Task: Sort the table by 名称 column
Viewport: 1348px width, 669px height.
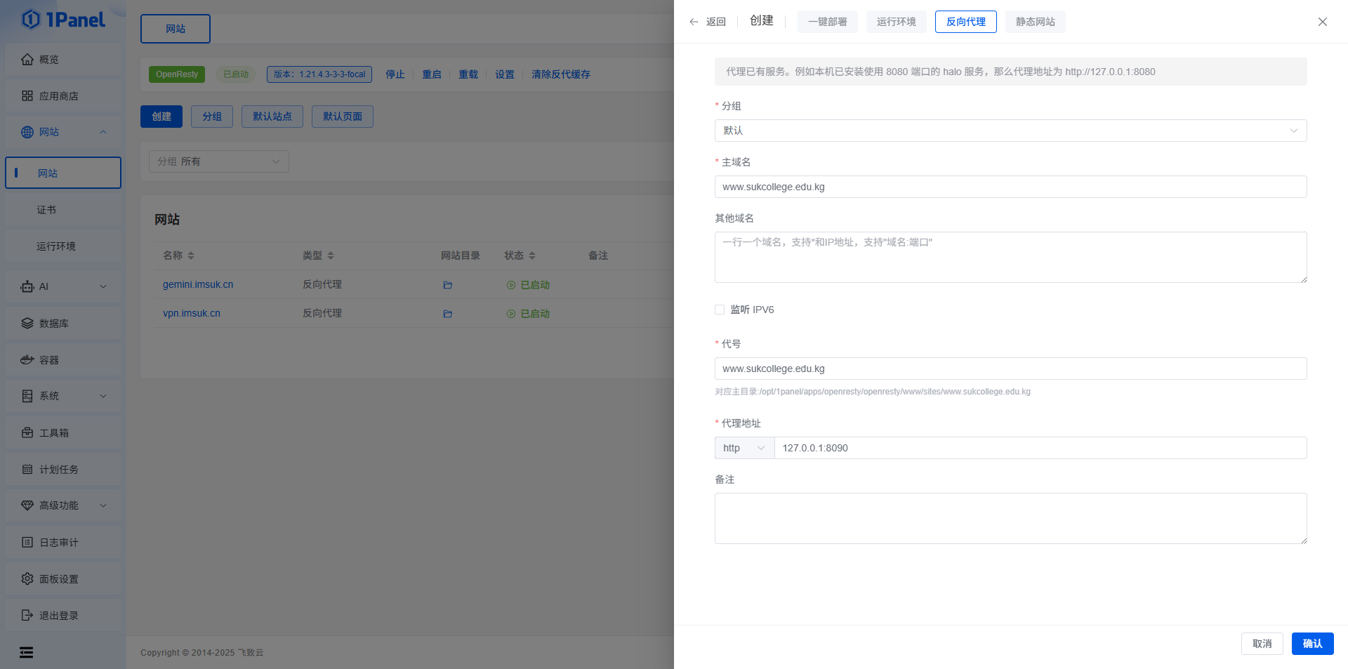Action: (x=190, y=256)
